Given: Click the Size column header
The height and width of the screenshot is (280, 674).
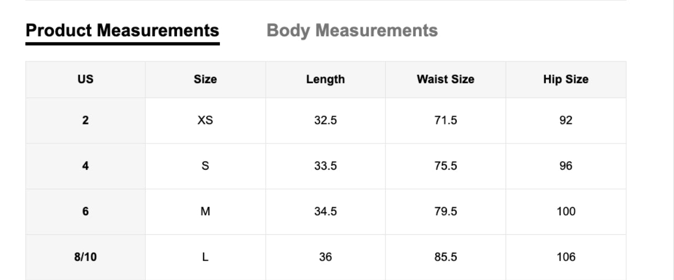Looking at the screenshot, I should [x=205, y=79].
